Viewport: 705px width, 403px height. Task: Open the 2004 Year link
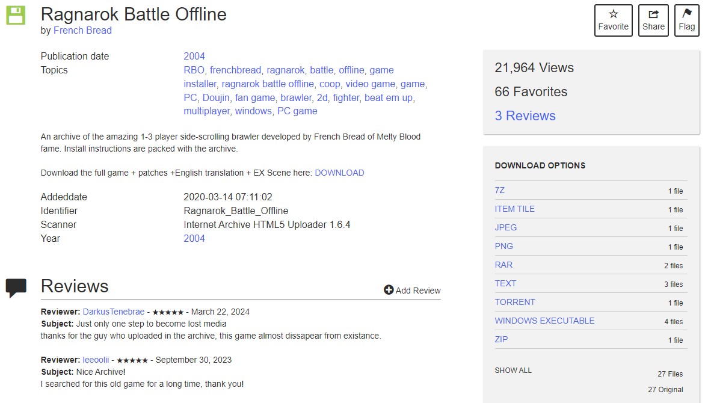pyautogui.click(x=194, y=238)
